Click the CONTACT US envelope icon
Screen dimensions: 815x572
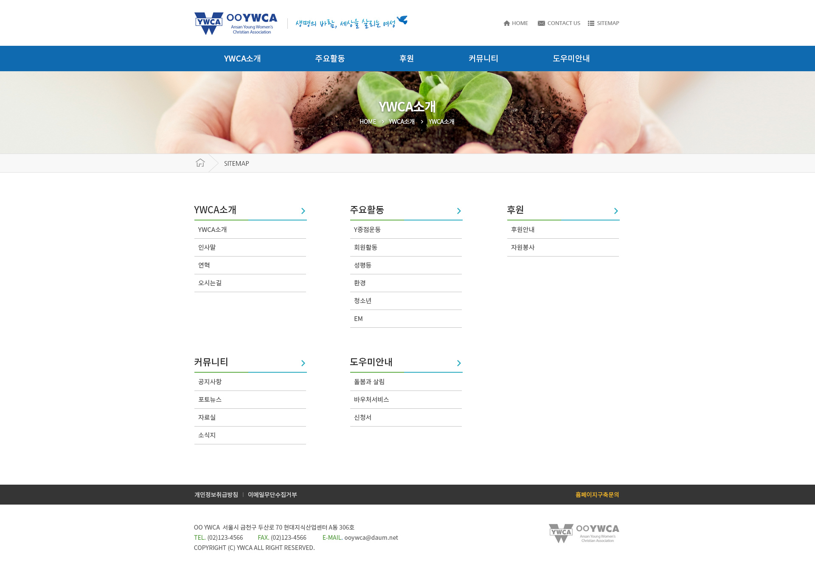[x=541, y=23]
